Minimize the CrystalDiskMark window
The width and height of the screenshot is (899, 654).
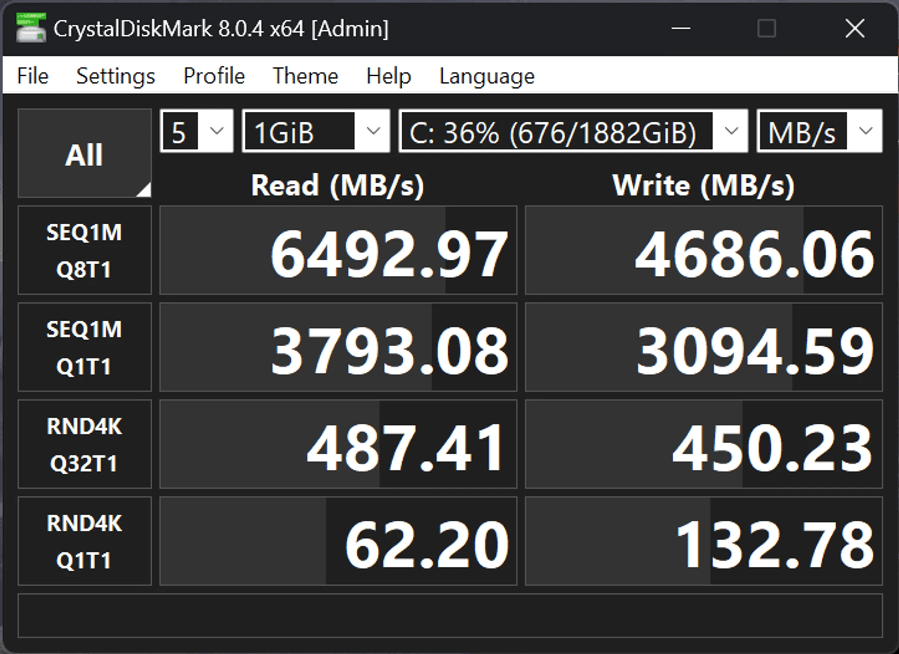click(681, 29)
